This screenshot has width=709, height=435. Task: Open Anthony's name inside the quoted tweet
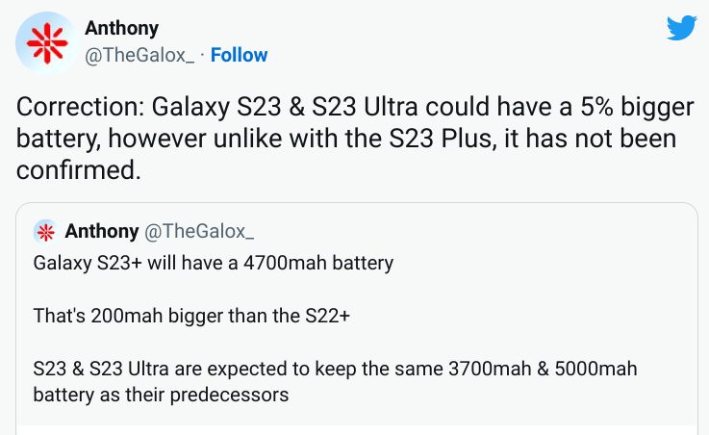[102, 232]
